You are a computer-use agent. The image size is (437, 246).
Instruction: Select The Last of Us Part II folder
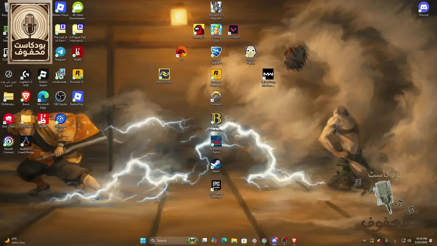point(60,33)
